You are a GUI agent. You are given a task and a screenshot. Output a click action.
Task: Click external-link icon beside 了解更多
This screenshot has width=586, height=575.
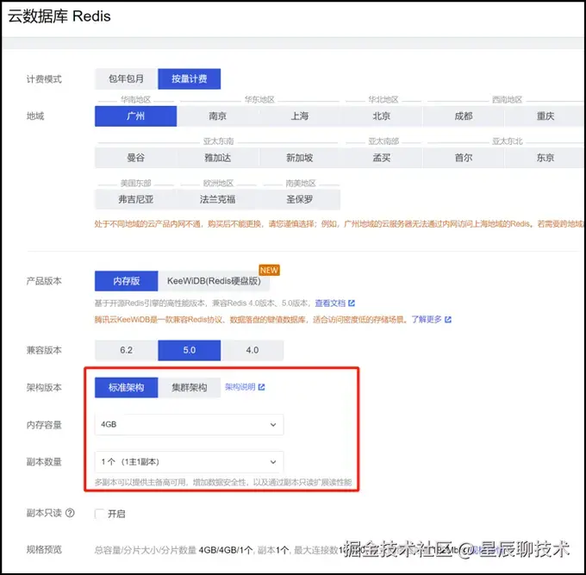[x=448, y=320]
